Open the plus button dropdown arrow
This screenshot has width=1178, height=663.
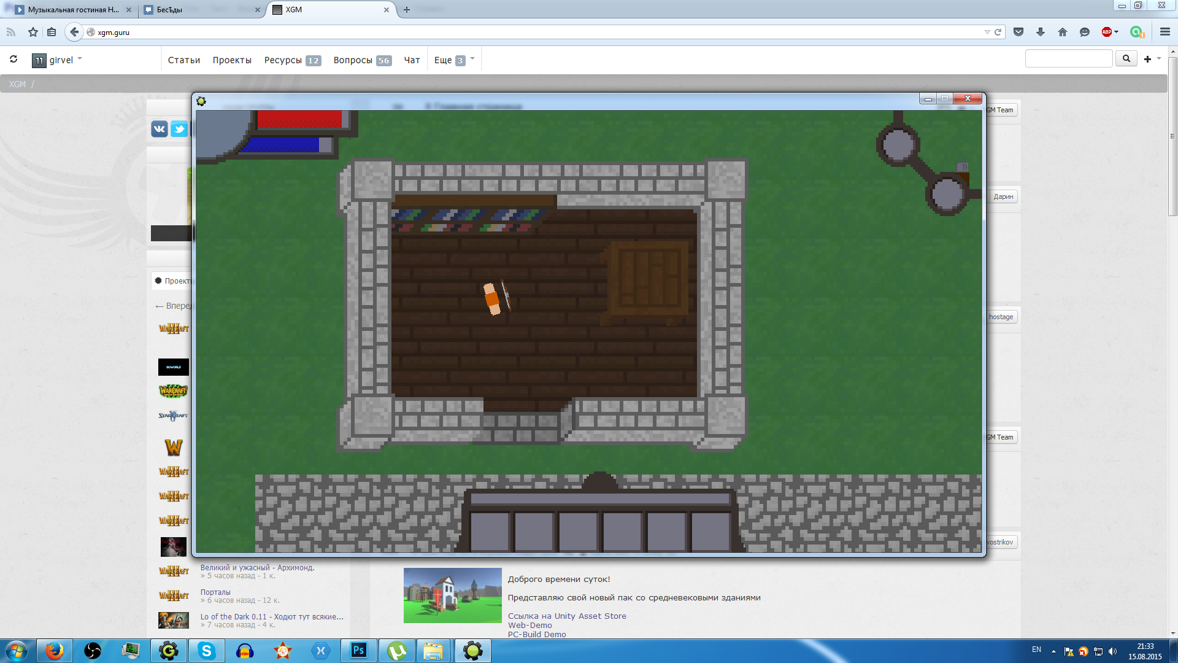[x=1159, y=59]
